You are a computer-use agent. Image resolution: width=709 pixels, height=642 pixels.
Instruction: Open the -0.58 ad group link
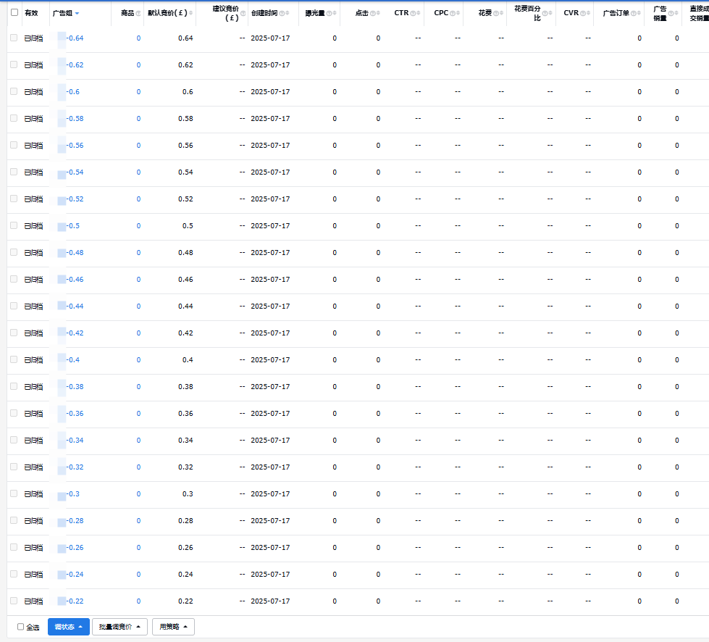click(x=75, y=119)
